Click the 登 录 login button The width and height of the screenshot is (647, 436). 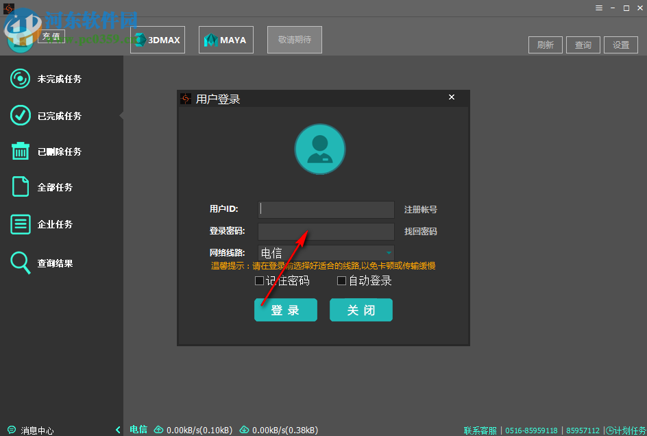coord(285,310)
